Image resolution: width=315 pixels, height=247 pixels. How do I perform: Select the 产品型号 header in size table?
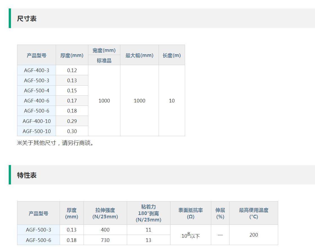pos(37,55)
